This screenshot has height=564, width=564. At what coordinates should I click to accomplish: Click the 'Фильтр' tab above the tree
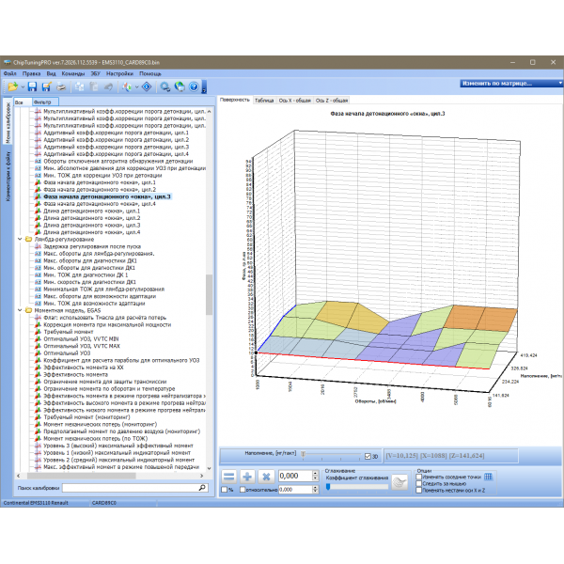point(43,101)
